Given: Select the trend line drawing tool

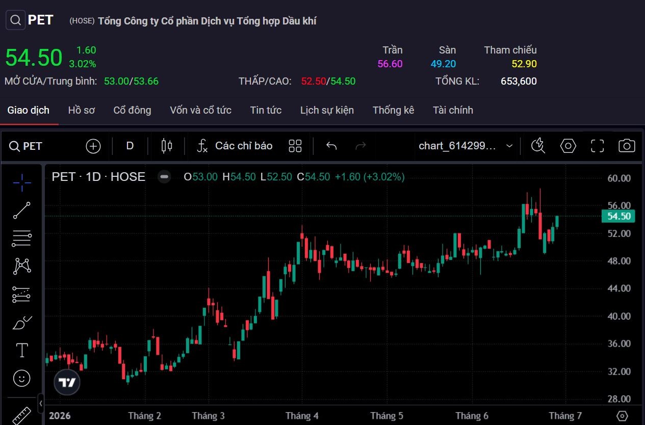Looking at the screenshot, I should pyautogui.click(x=21, y=210).
